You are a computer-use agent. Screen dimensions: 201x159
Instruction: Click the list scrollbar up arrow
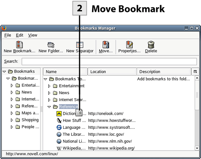point(197,78)
